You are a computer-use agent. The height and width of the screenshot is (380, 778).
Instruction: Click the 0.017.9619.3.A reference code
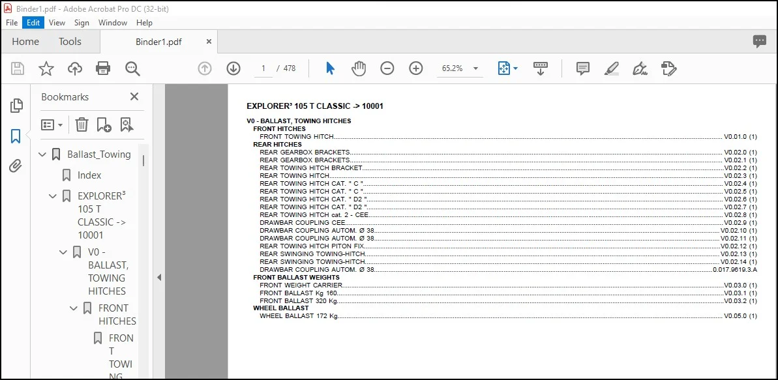(736, 269)
